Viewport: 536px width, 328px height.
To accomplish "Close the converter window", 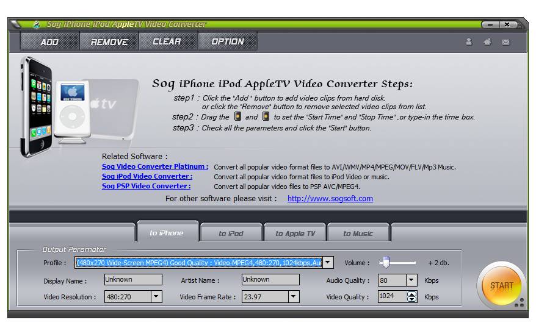I will click(x=507, y=24).
